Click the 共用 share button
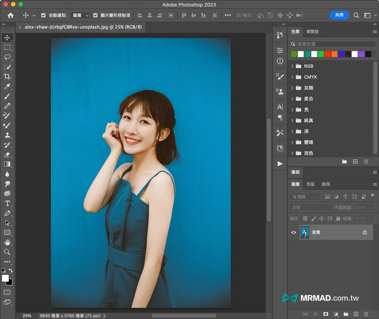Screen dimensions: 379x319 tap(339, 15)
